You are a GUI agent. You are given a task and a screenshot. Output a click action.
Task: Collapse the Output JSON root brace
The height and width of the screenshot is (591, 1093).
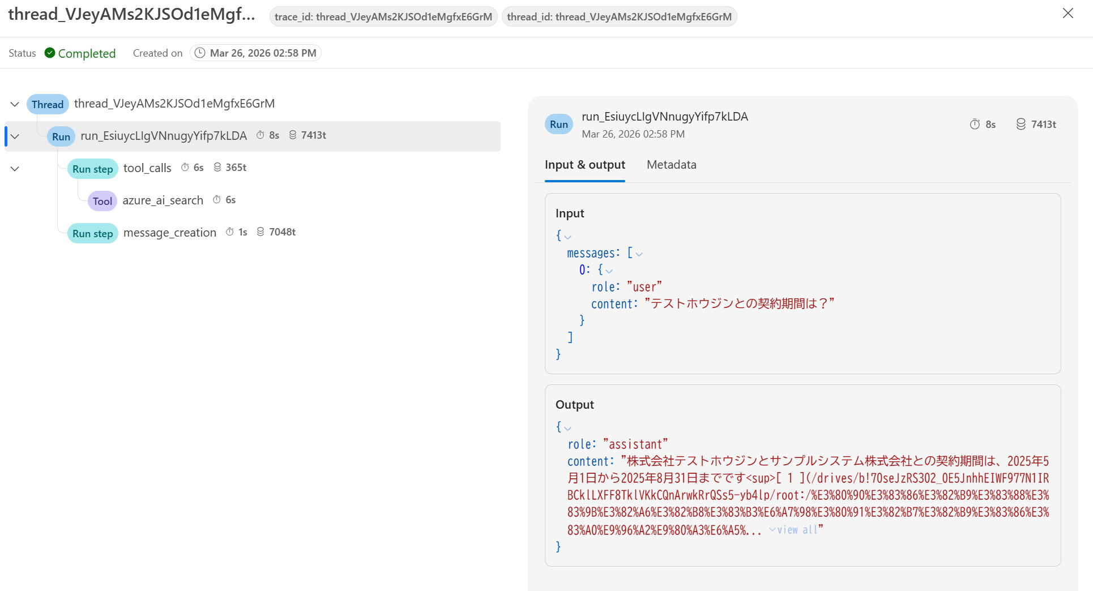[568, 428]
